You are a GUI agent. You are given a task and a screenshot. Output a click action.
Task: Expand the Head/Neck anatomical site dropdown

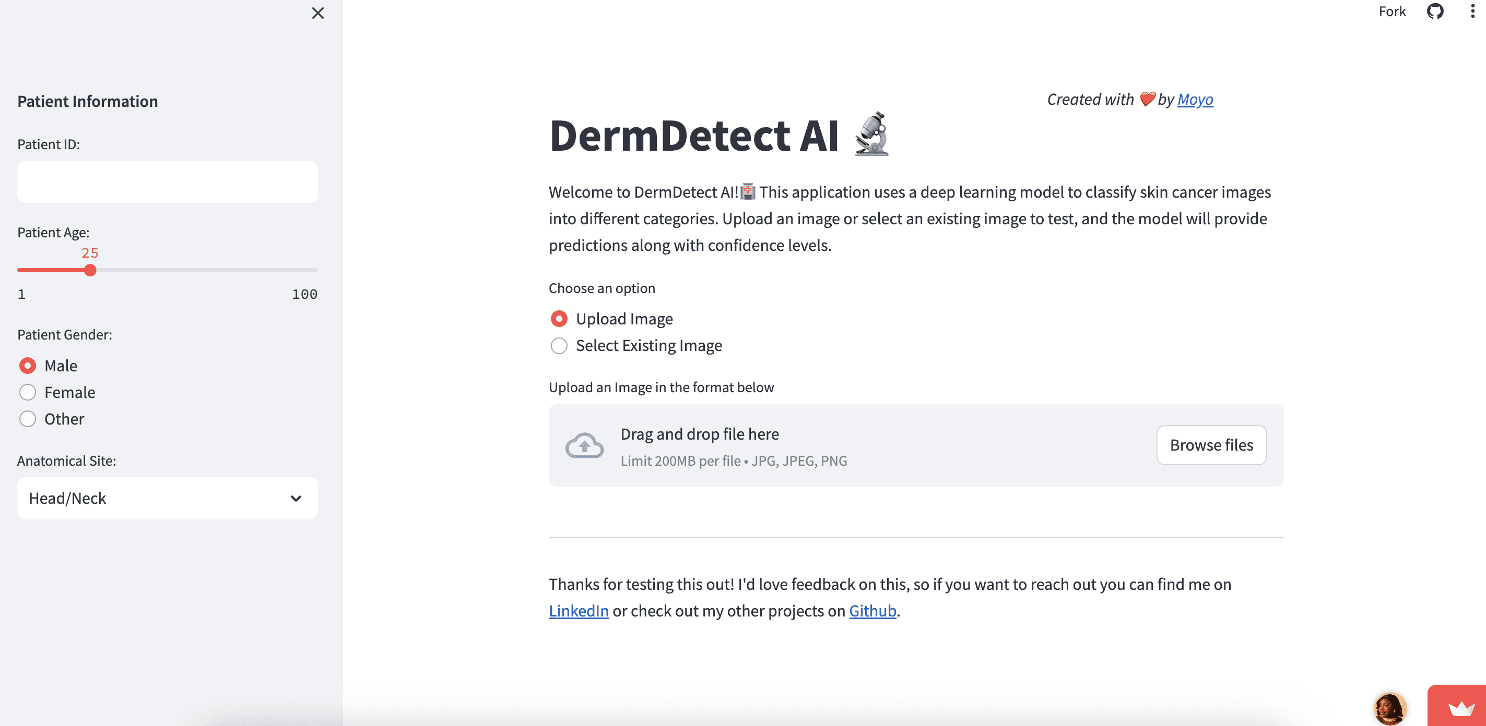pos(167,499)
